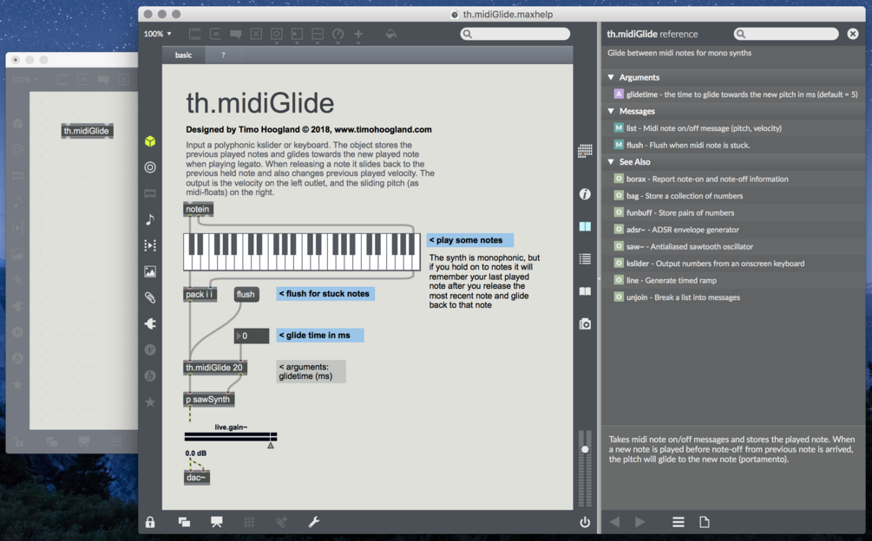
Task: Go back in the reference sidebar
Action: click(x=614, y=522)
